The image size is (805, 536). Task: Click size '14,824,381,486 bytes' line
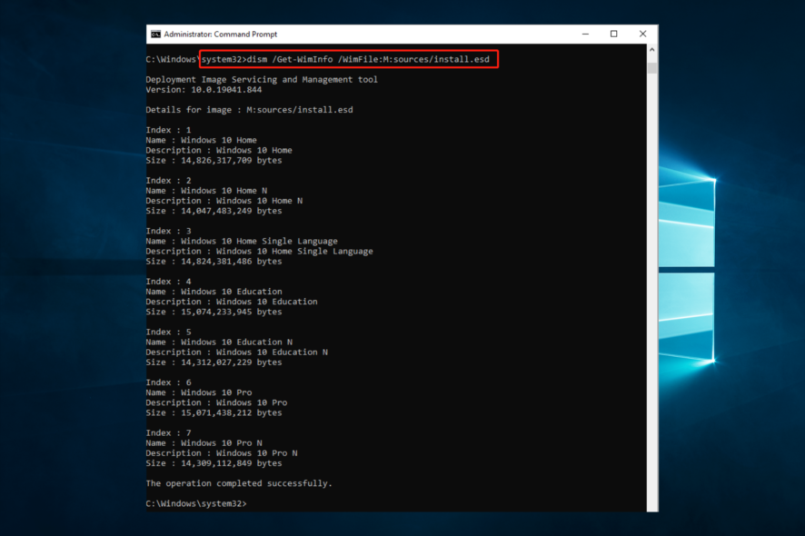pyautogui.click(x=214, y=262)
